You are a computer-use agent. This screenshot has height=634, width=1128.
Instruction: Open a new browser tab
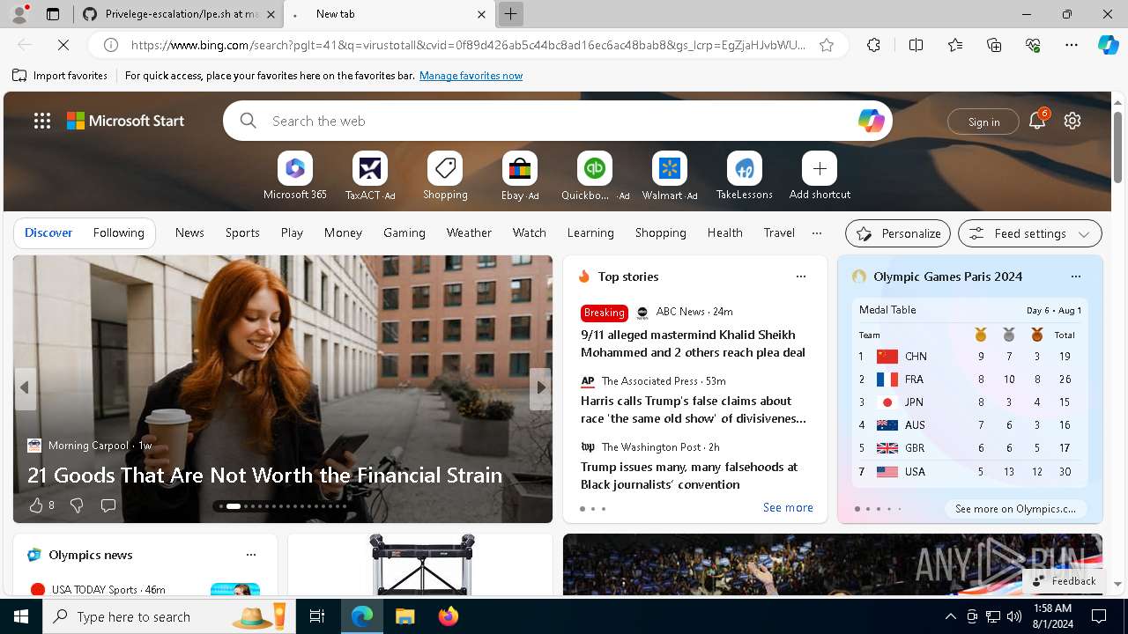click(510, 14)
